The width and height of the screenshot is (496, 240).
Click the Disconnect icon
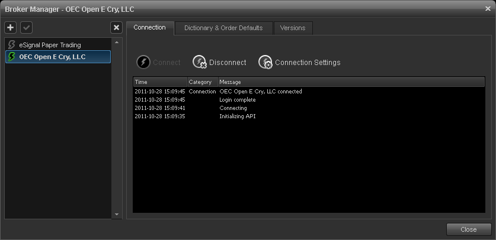pos(200,62)
